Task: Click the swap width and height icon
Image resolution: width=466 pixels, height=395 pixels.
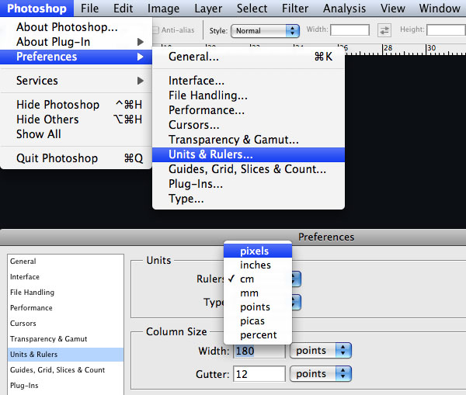Action: (x=384, y=30)
